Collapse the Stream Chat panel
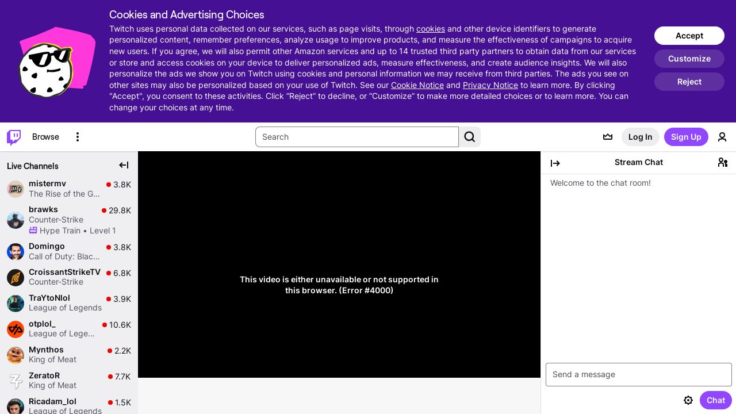 (x=555, y=163)
